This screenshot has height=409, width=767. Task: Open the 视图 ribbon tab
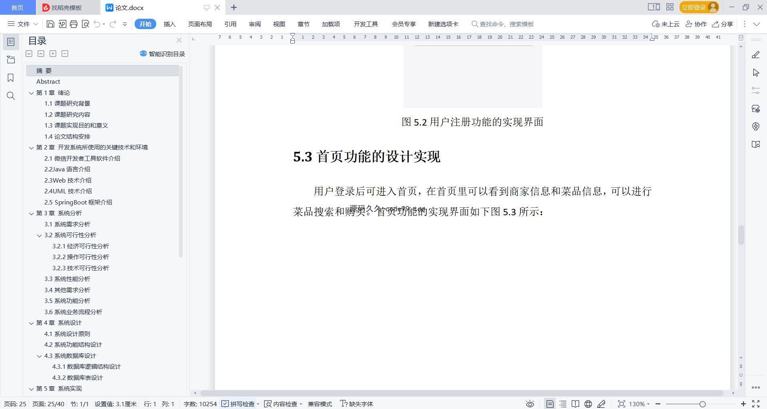click(x=279, y=24)
